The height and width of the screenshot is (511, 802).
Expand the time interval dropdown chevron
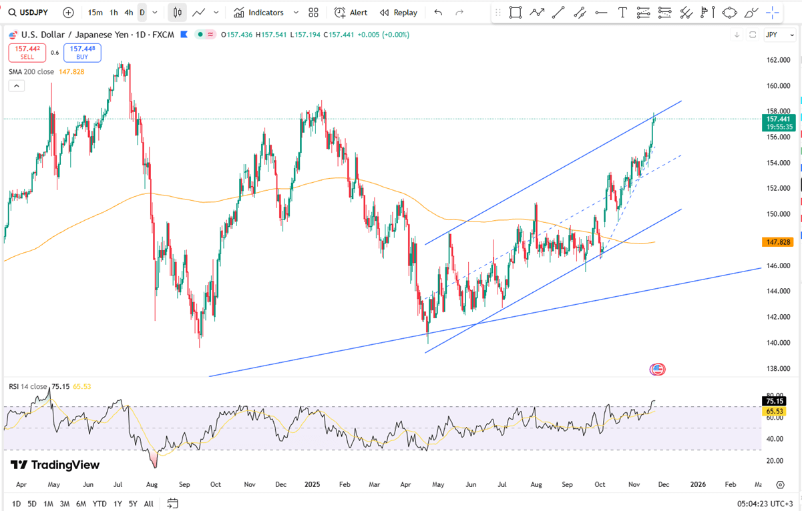coord(155,13)
